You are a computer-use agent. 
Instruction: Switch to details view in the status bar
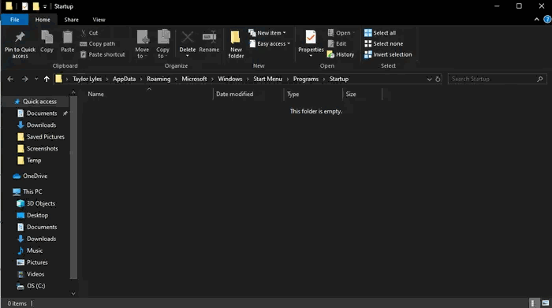(x=533, y=303)
